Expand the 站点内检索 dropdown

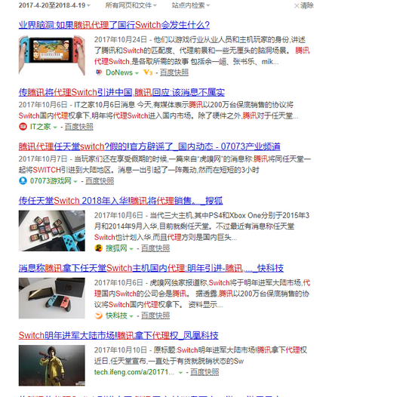tap(191, 5)
